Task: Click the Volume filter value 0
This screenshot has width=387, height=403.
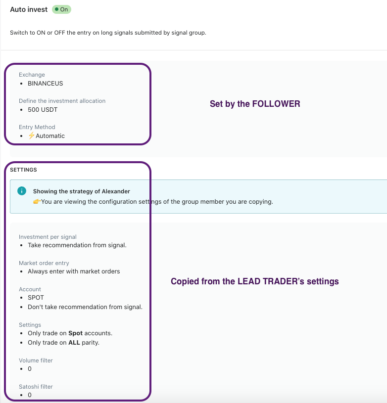Action: 30,369
